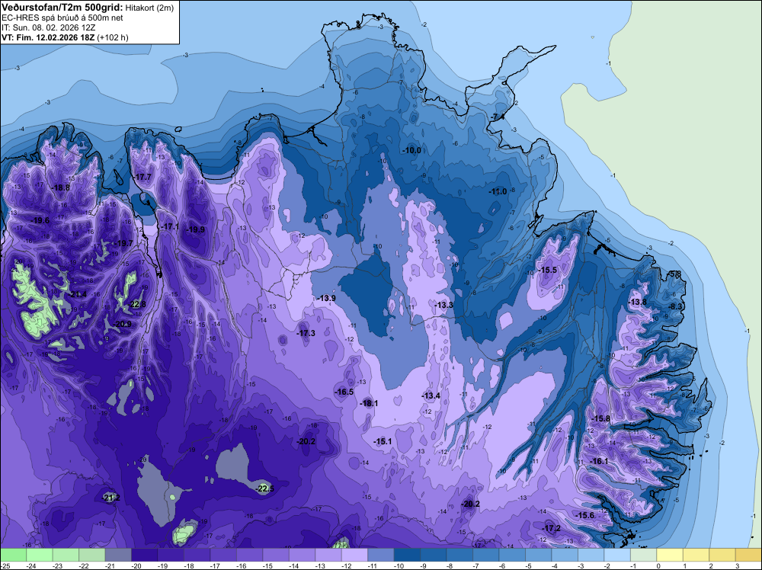This screenshot has height=570, width=762.
Task: Select the -16.1 temperature value
Action: click(599, 461)
